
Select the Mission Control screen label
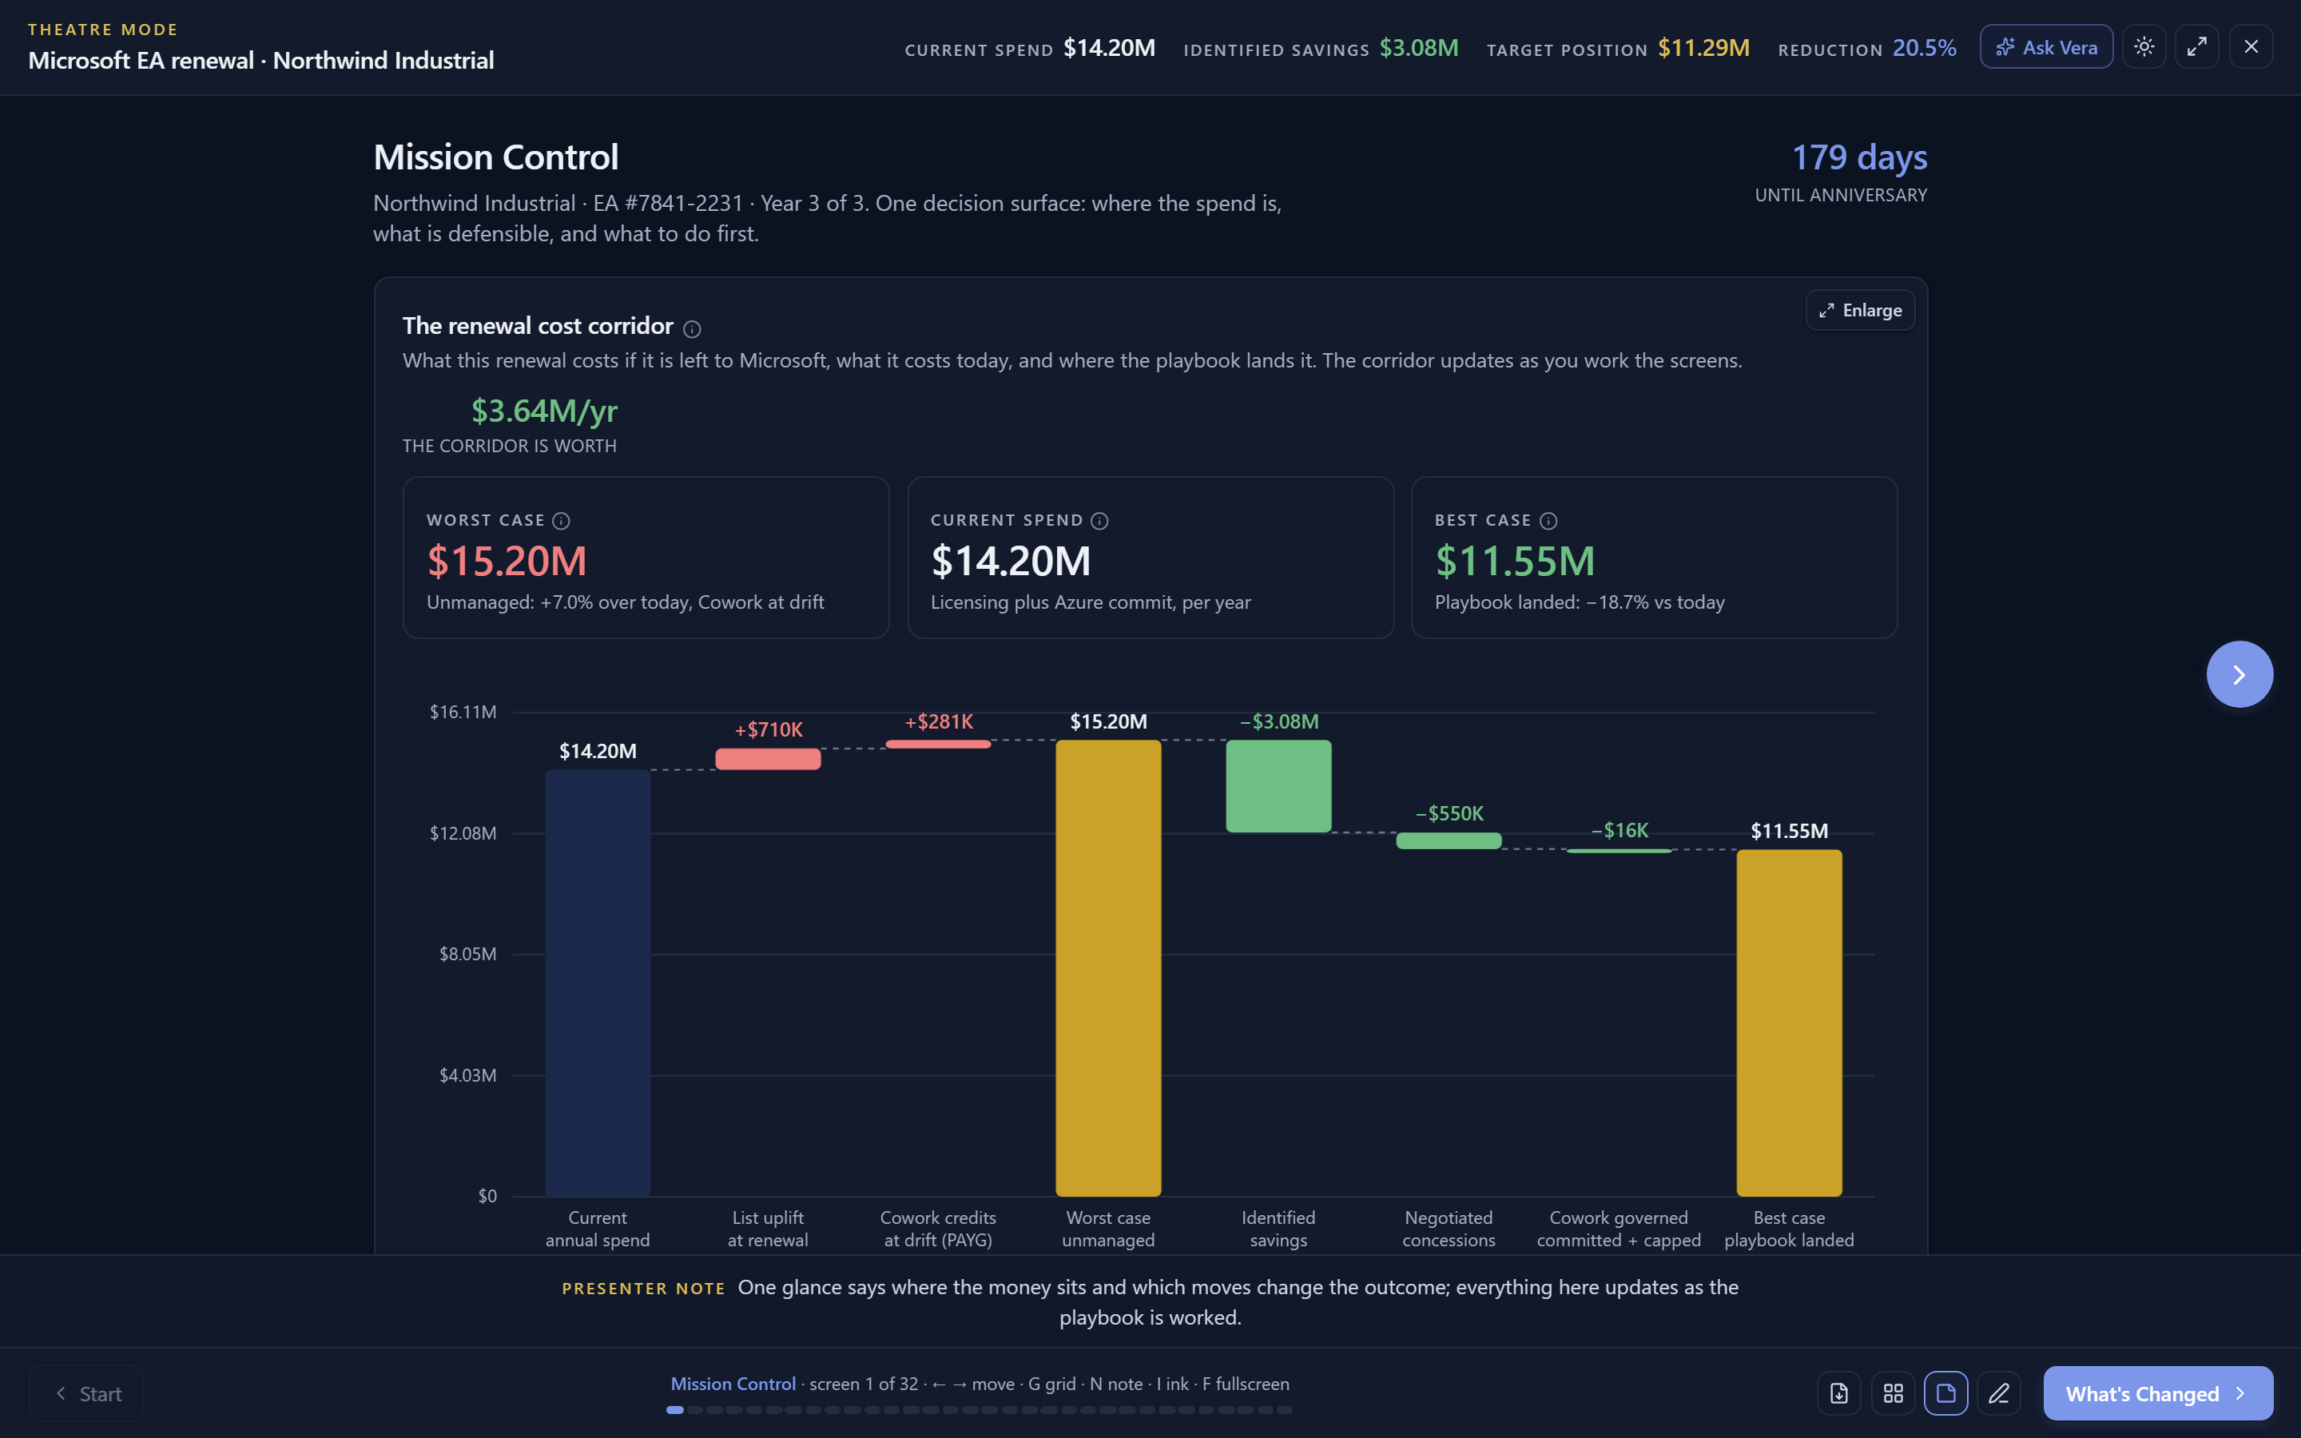tap(733, 1384)
